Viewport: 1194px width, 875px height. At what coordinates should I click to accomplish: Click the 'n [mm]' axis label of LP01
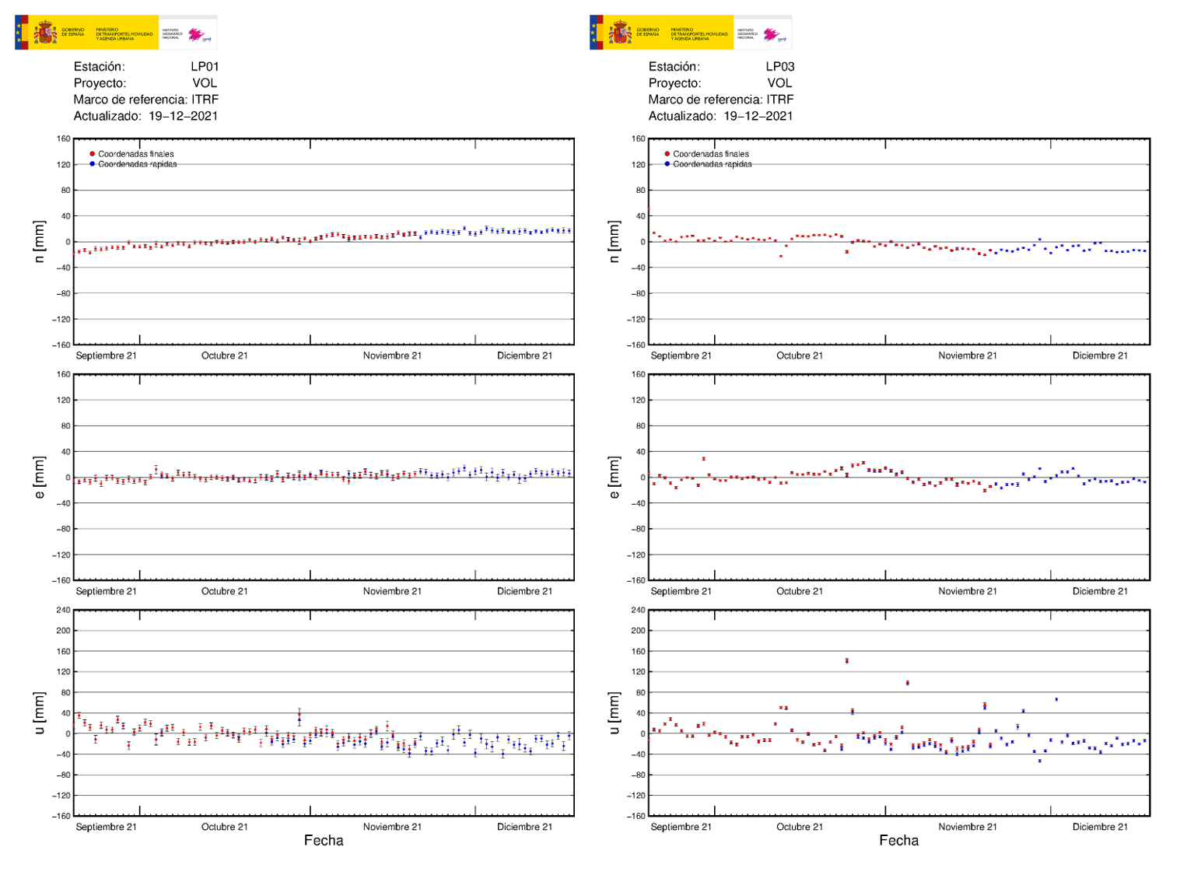(39, 242)
